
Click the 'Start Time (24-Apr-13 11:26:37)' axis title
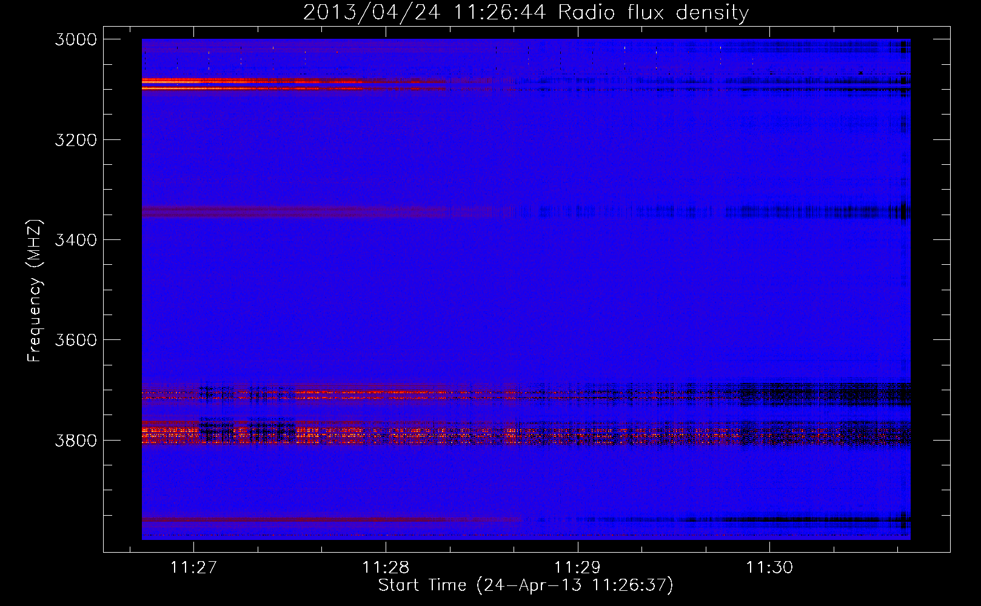tap(526, 585)
